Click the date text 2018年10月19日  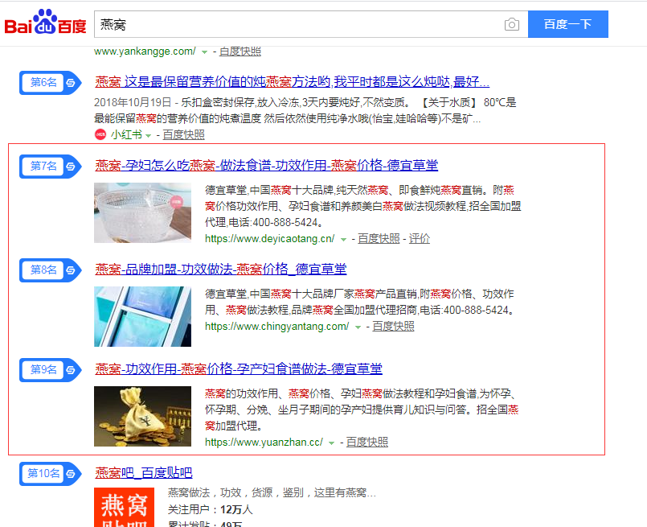[x=133, y=102]
